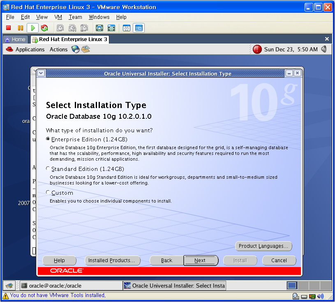This screenshot has width=335, height=302.
Task: Open the Edit menu
Action: coord(25,17)
